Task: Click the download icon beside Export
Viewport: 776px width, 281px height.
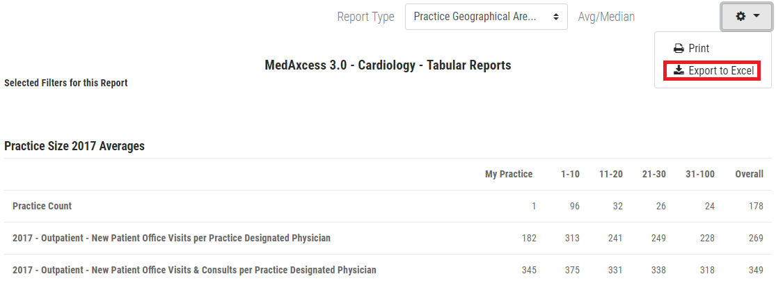Action: coord(679,71)
